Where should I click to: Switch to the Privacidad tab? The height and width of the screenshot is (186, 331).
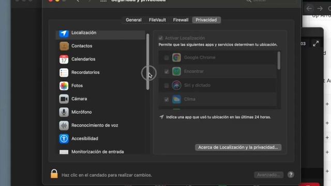[206, 20]
